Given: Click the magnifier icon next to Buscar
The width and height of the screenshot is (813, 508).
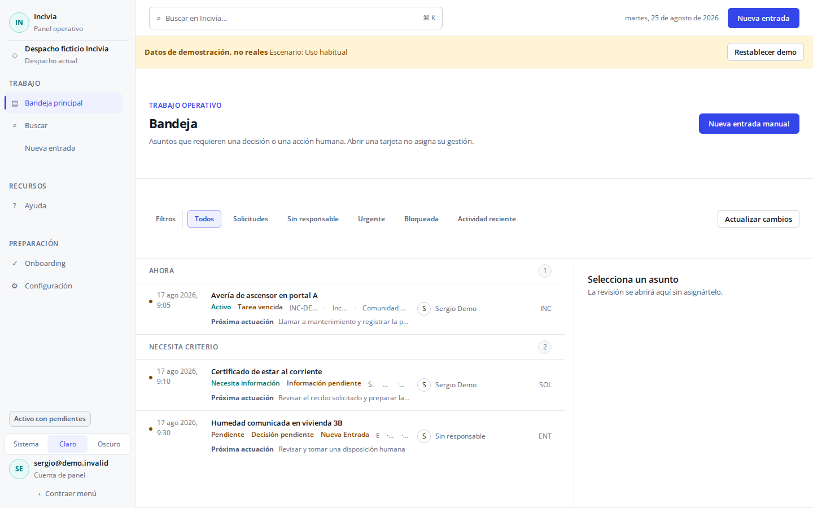Looking at the screenshot, I should (15, 126).
